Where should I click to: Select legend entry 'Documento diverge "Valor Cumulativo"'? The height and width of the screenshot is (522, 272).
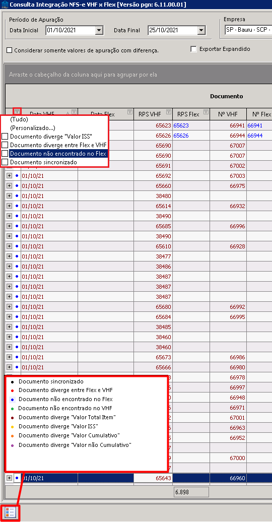[x=69, y=435]
